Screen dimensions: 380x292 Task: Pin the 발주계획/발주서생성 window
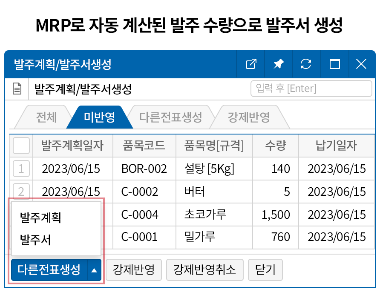[279, 64]
